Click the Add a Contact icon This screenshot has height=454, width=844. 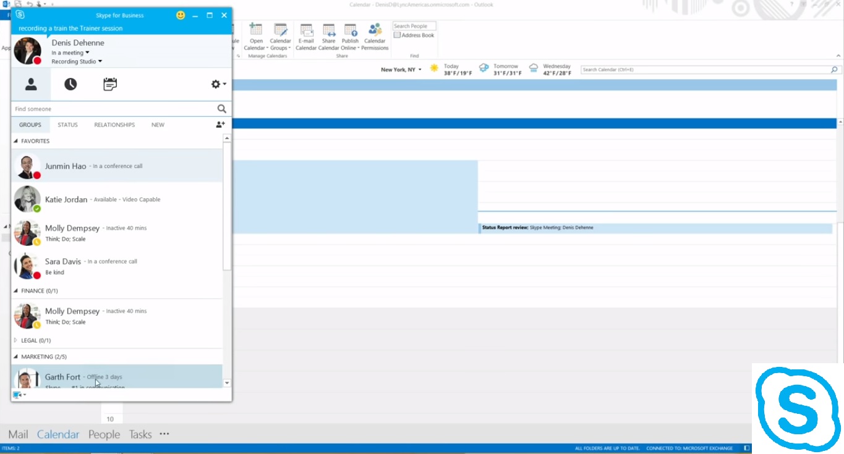[x=220, y=125]
